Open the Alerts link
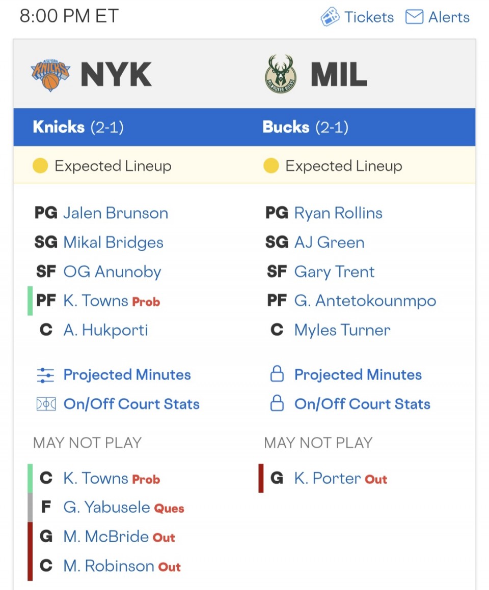This screenshot has width=489, height=590. [449, 17]
